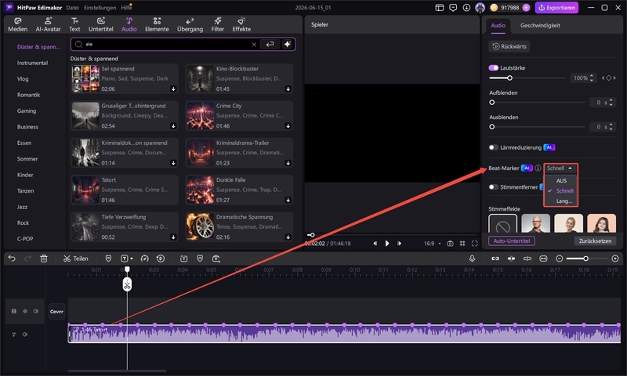Open the Elemente panel
The width and height of the screenshot is (627, 376).
coord(157,25)
